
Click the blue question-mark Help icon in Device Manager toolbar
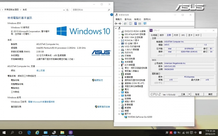point(136,24)
